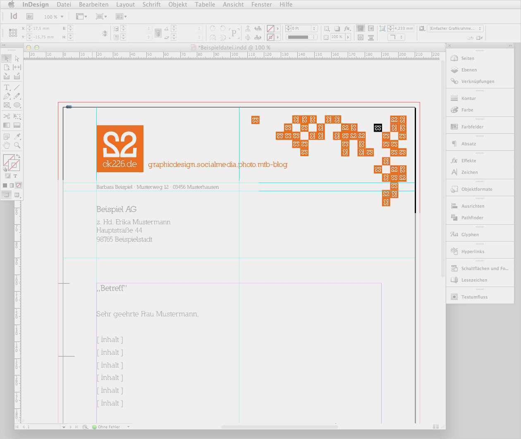The image size is (521, 439).
Task: Open the Farbfelder panel
Action: point(472,127)
